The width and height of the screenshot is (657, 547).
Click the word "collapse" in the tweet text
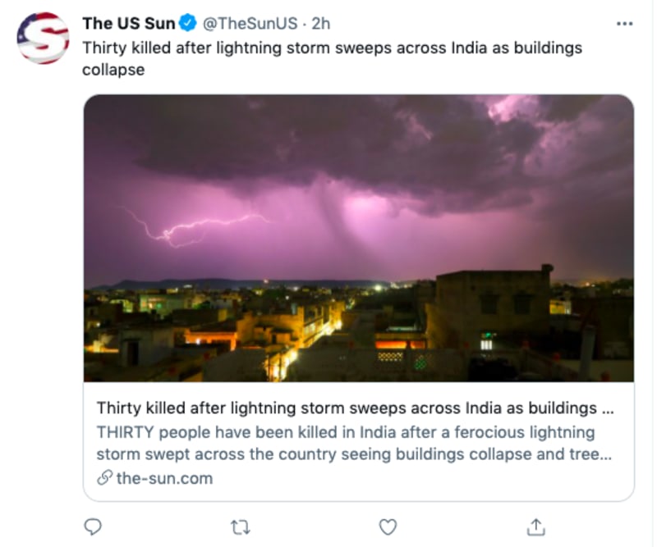coord(113,70)
